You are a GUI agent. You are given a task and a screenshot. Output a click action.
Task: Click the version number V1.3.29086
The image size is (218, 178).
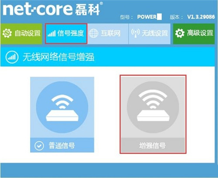pyautogui.click(x=201, y=17)
